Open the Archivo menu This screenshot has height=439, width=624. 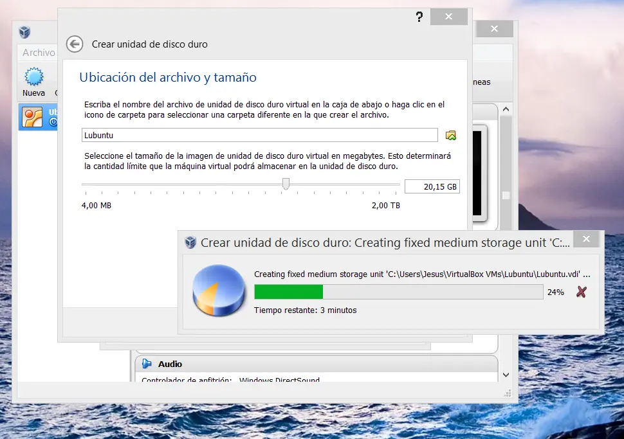pos(38,52)
